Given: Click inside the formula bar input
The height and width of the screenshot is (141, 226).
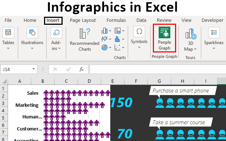Looking at the screenshot, I should tap(158, 70).
